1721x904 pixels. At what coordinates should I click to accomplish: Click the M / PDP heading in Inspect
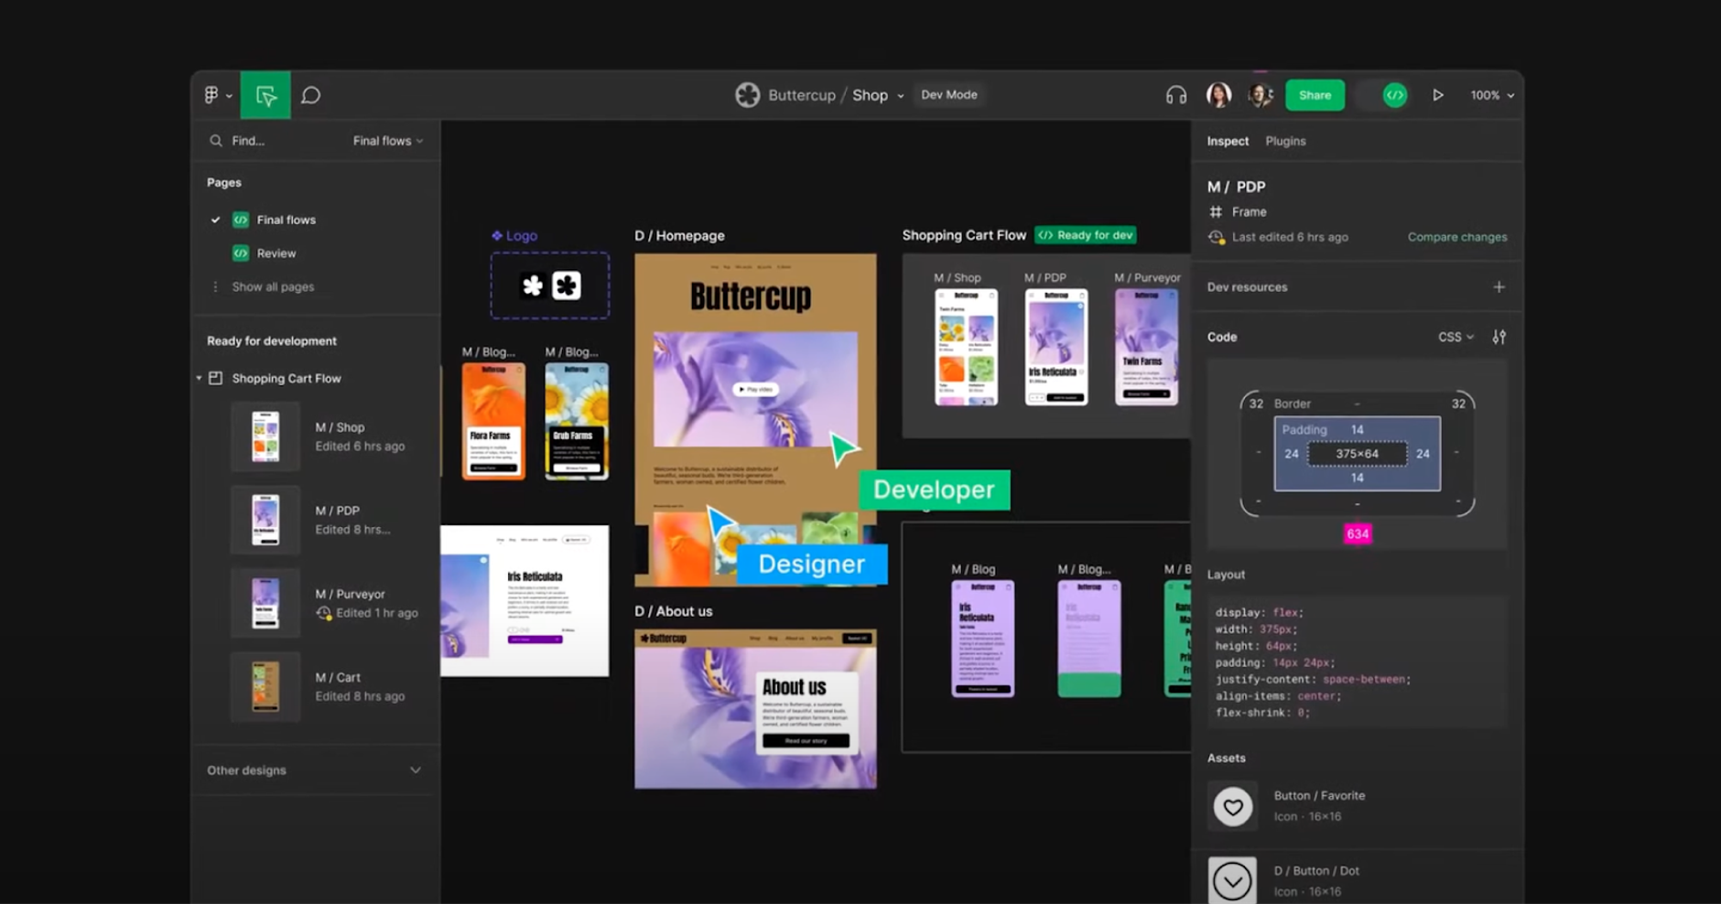point(1236,187)
